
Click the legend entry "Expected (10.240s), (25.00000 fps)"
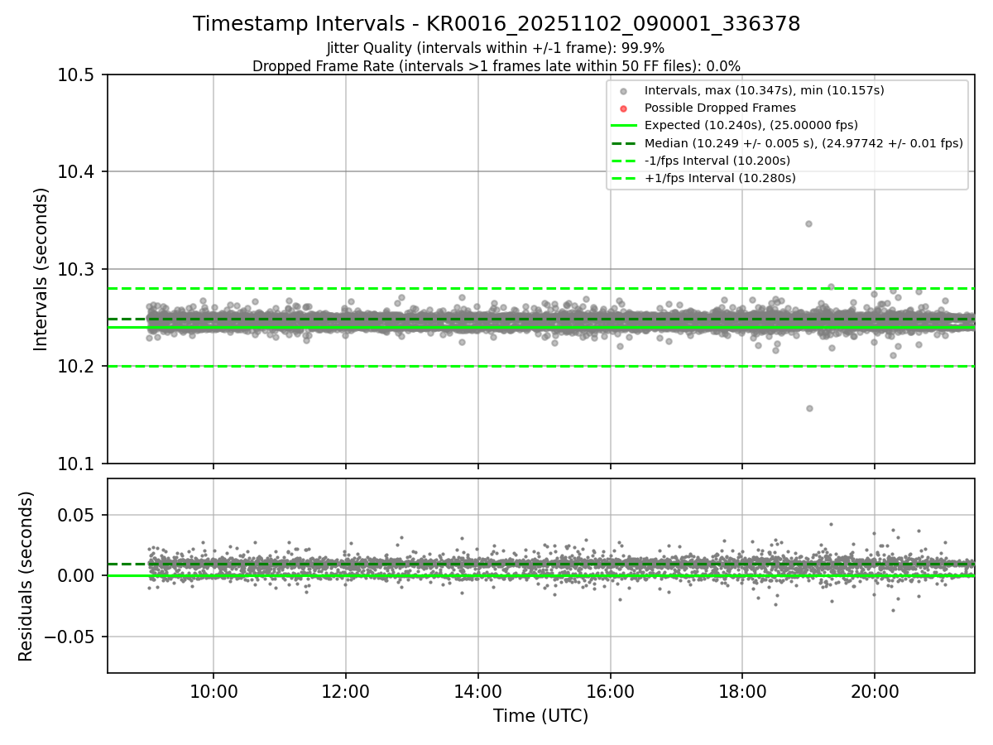coord(751,125)
